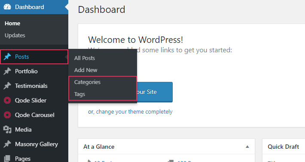Click the Qode Slider circle icon
305x162 pixels.
click(7, 100)
